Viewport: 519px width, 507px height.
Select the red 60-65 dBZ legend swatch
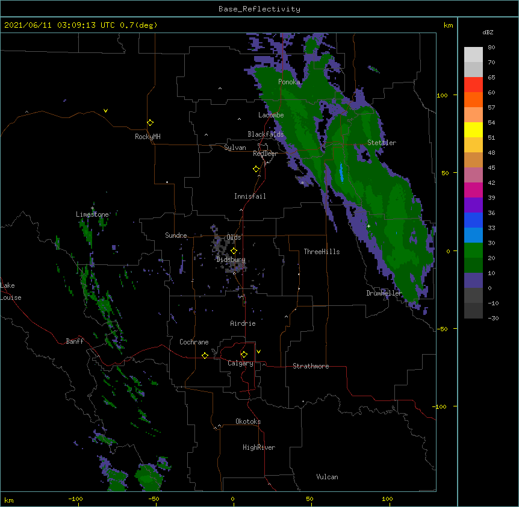(x=473, y=85)
